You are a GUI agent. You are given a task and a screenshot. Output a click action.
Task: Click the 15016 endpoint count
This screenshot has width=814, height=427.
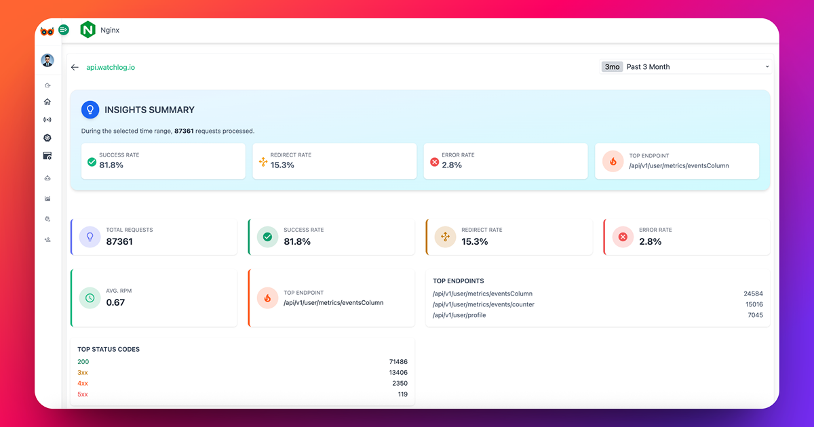754,305
